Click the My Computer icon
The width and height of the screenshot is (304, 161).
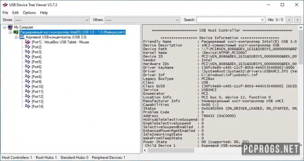tap(10, 27)
